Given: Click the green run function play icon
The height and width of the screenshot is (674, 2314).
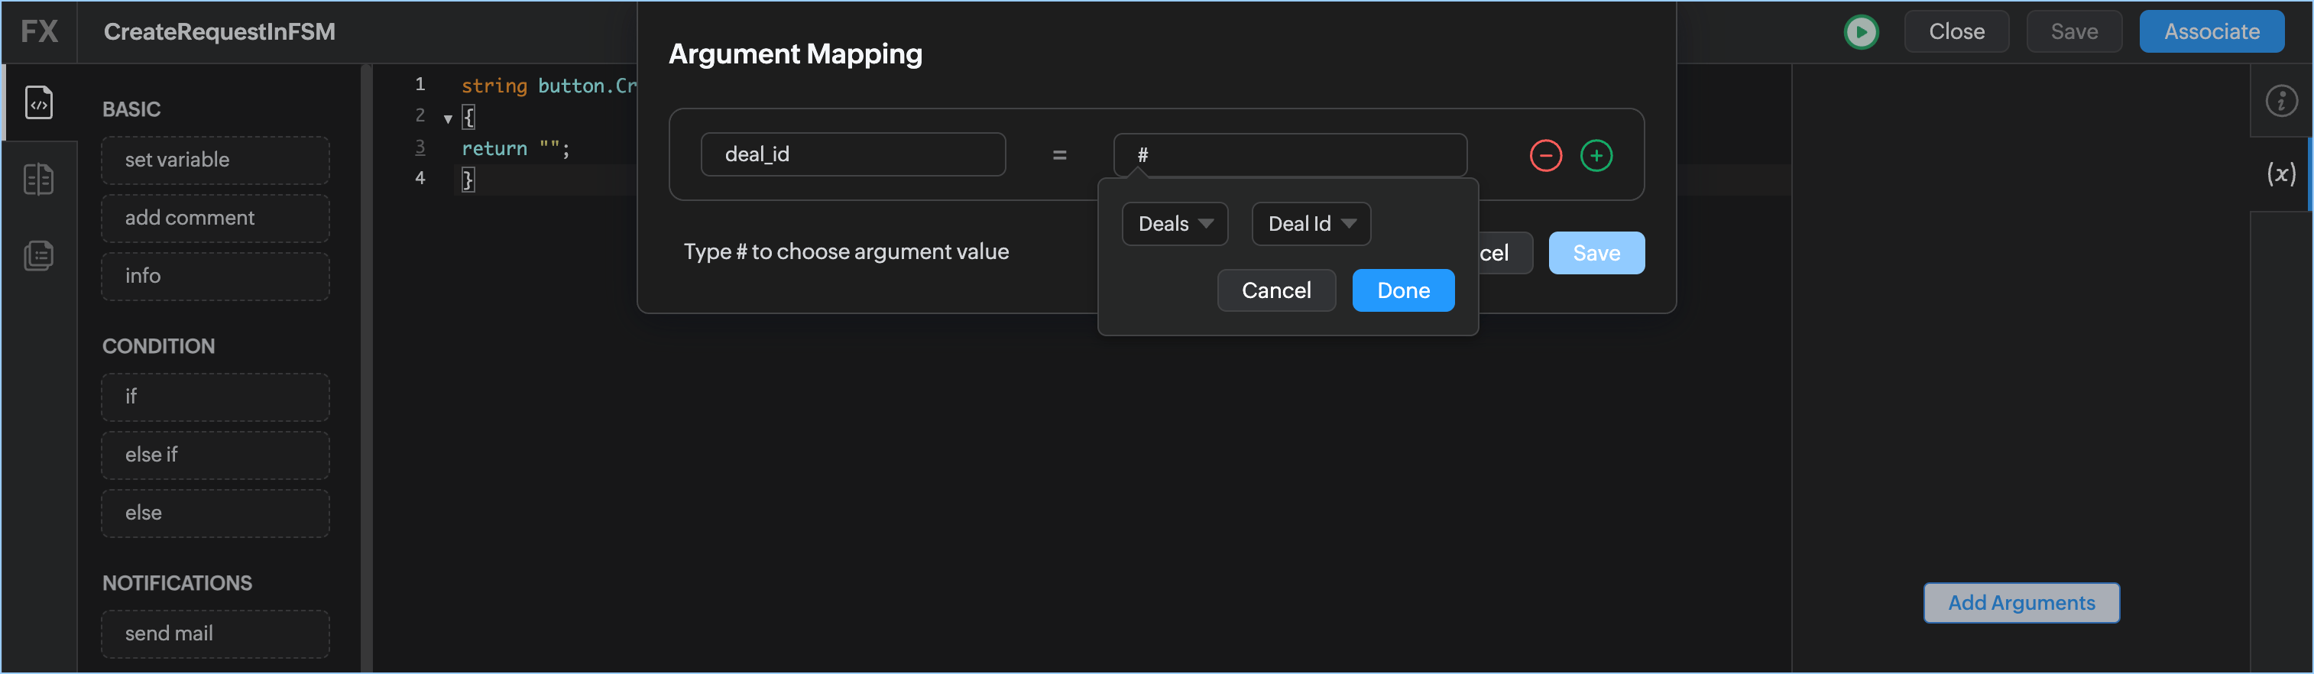Looking at the screenshot, I should tap(1860, 32).
